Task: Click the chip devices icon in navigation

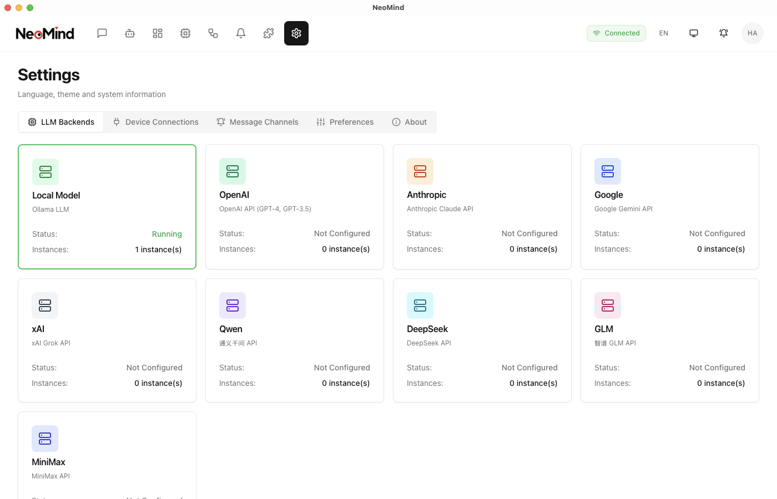Action: point(185,33)
